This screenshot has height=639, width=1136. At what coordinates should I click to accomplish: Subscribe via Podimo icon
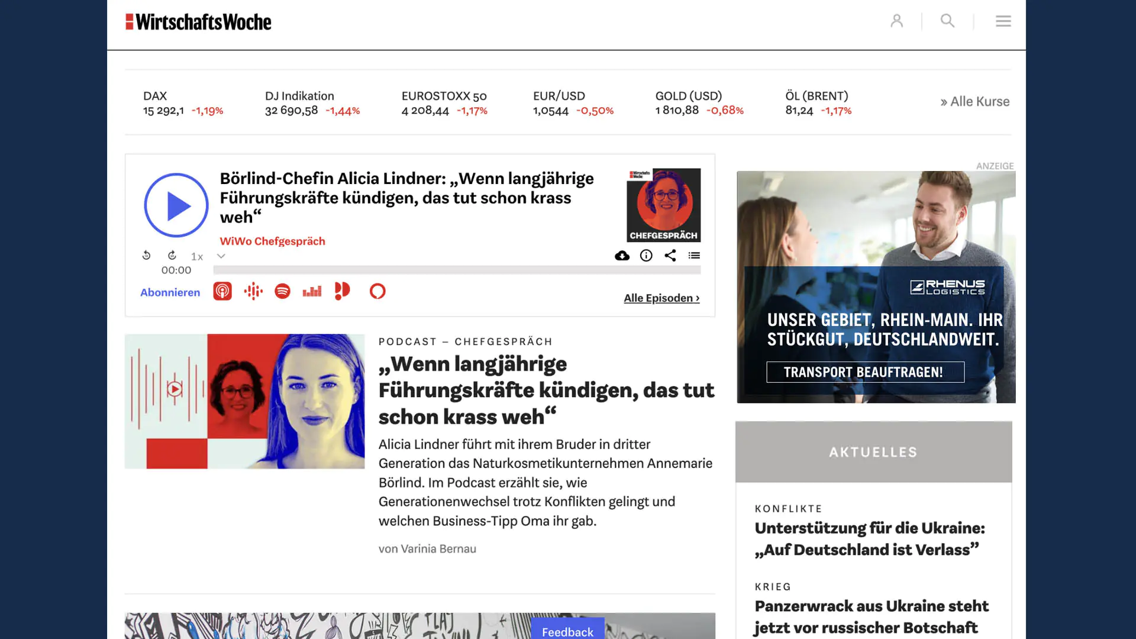tap(342, 291)
